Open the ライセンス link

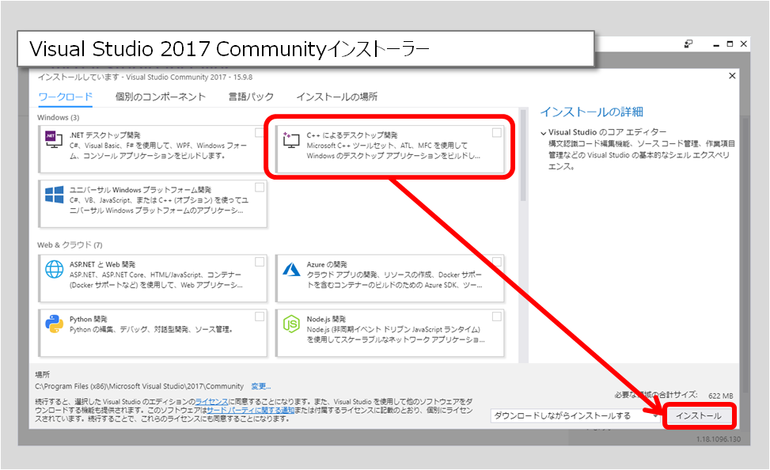211,402
